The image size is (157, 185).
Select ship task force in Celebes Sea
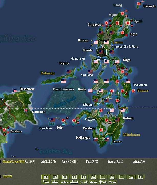37,149
